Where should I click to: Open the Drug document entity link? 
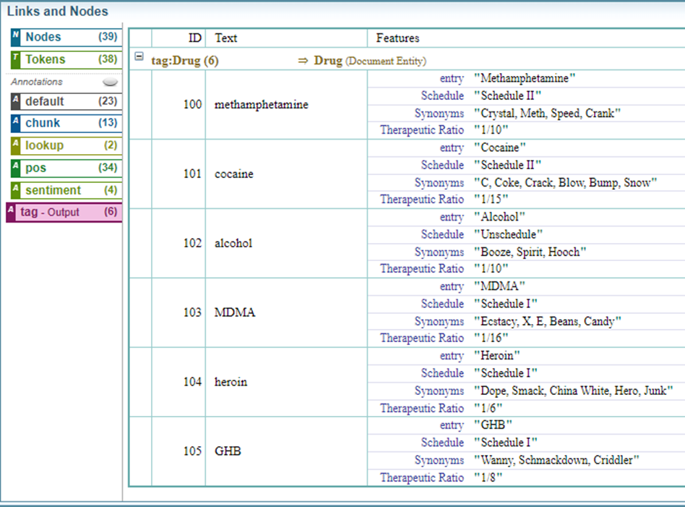pos(327,61)
